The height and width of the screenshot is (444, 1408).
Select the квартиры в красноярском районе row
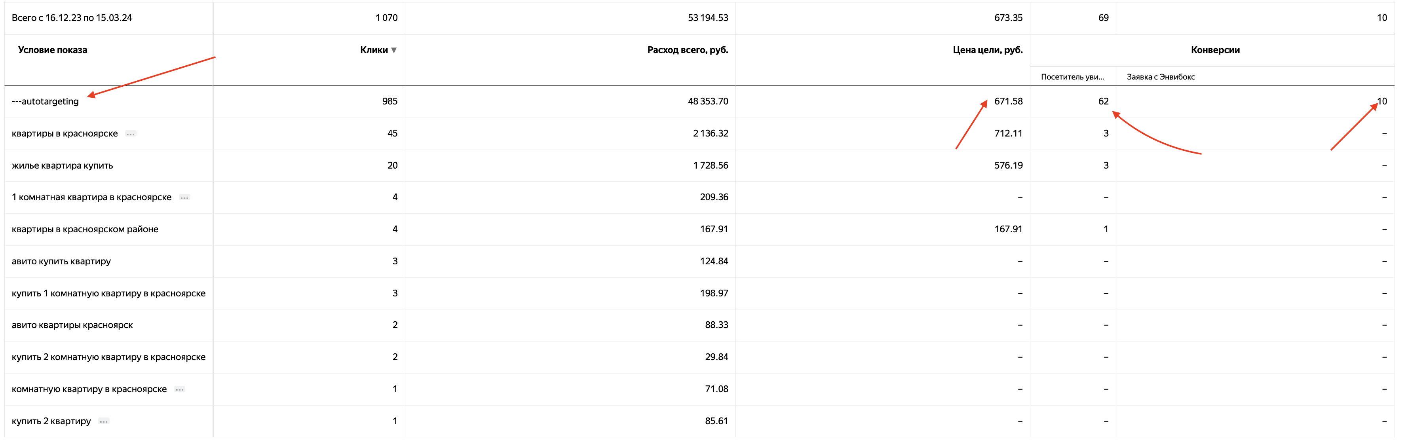(x=699, y=230)
